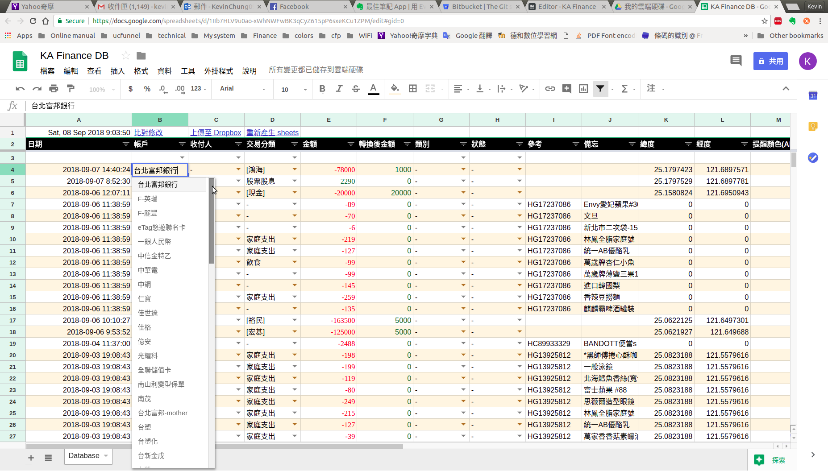This screenshot has width=828, height=471.
Task: Toggle strikethrough formatting
Action: 356,89
